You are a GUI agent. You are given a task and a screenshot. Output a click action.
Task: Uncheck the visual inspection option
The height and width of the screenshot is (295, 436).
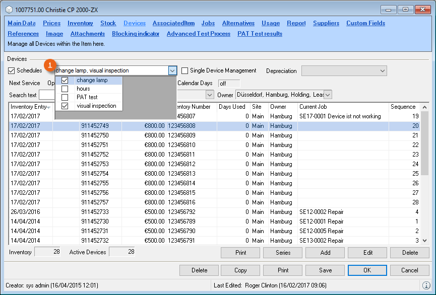(x=65, y=106)
